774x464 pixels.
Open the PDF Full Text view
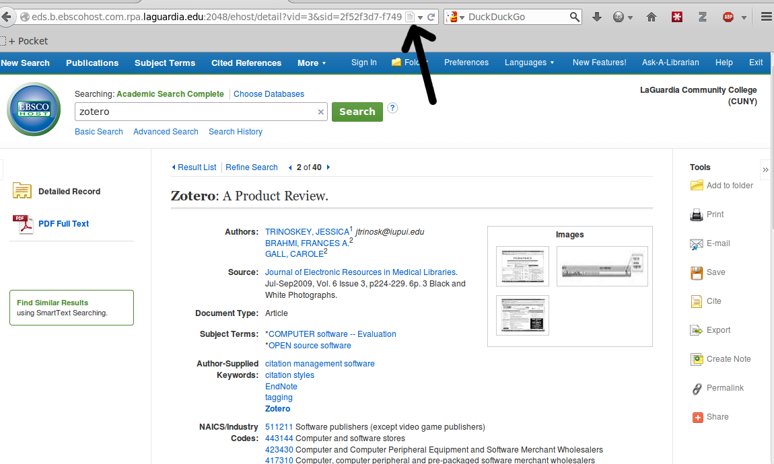click(x=63, y=223)
